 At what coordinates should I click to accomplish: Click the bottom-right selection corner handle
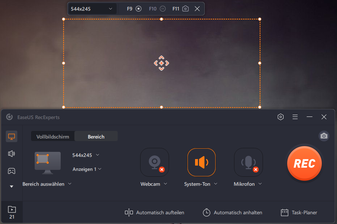pos(260,107)
